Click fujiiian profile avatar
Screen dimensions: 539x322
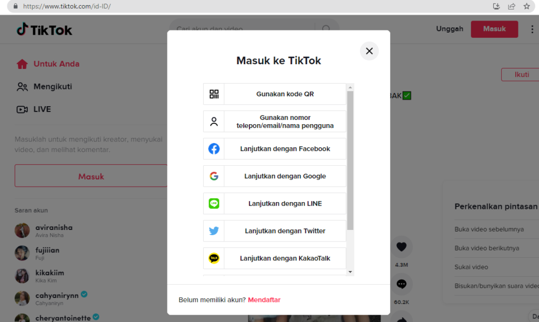(22, 253)
